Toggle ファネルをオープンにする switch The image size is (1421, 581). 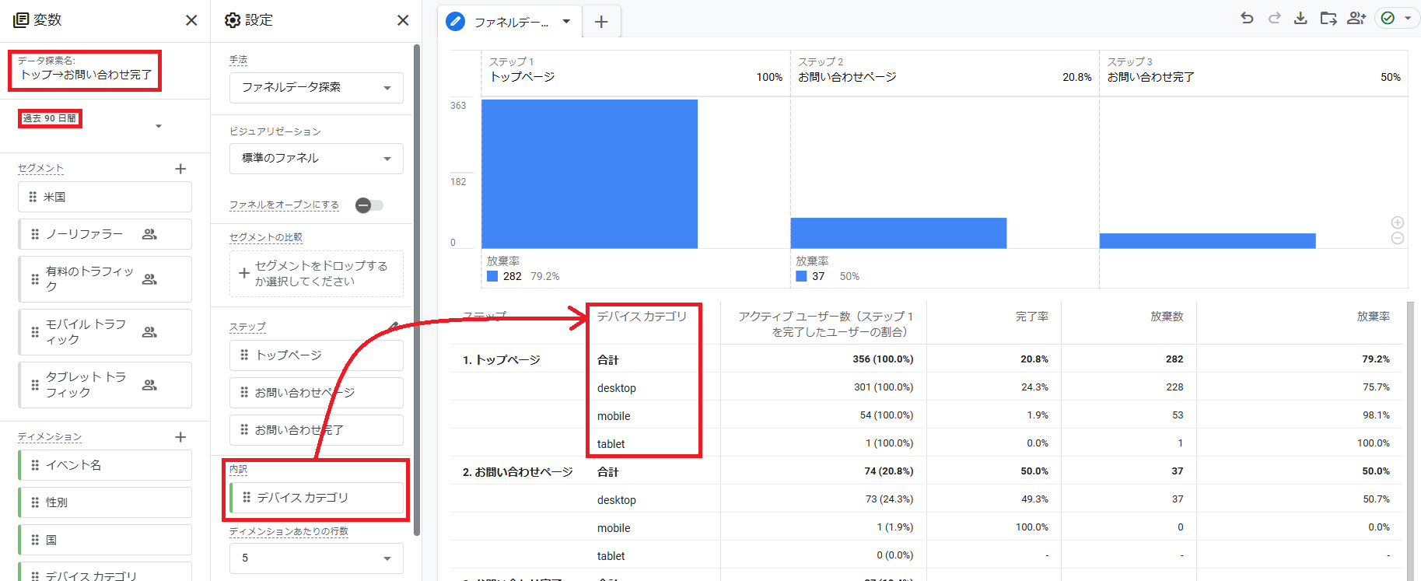point(369,205)
